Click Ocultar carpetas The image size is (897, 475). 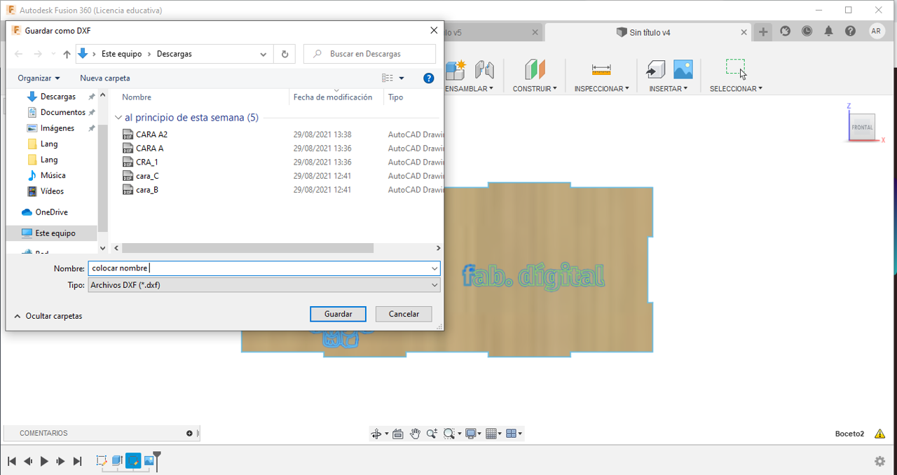point(48,316)
